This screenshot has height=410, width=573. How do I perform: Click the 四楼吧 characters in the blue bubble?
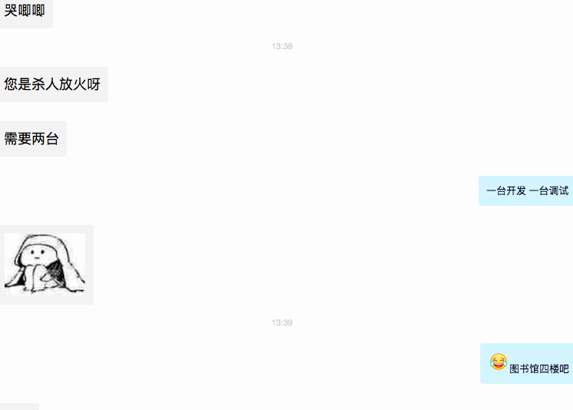pos(554,369)
